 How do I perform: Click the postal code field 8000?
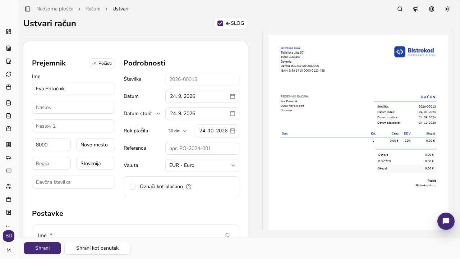[x=51, y=145]
